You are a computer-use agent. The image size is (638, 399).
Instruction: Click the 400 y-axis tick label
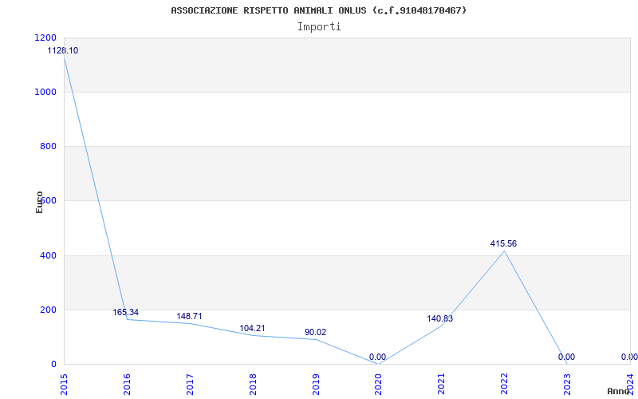pos(49,255)
